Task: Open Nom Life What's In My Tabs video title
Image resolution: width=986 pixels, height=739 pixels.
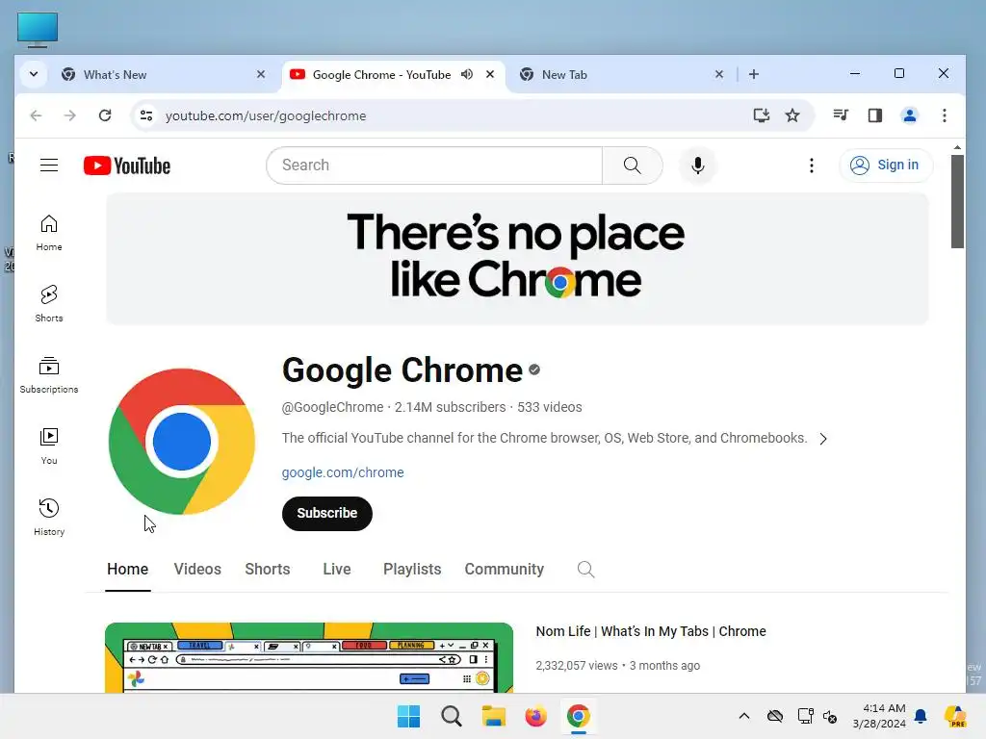Action: [651, 631]
